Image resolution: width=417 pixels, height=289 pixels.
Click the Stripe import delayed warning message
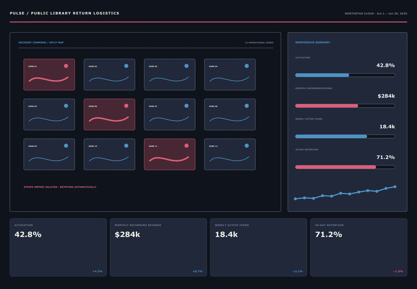tap(60, 187)
